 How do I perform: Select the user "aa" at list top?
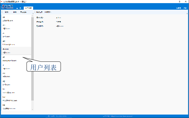click(x=16, y=19)
